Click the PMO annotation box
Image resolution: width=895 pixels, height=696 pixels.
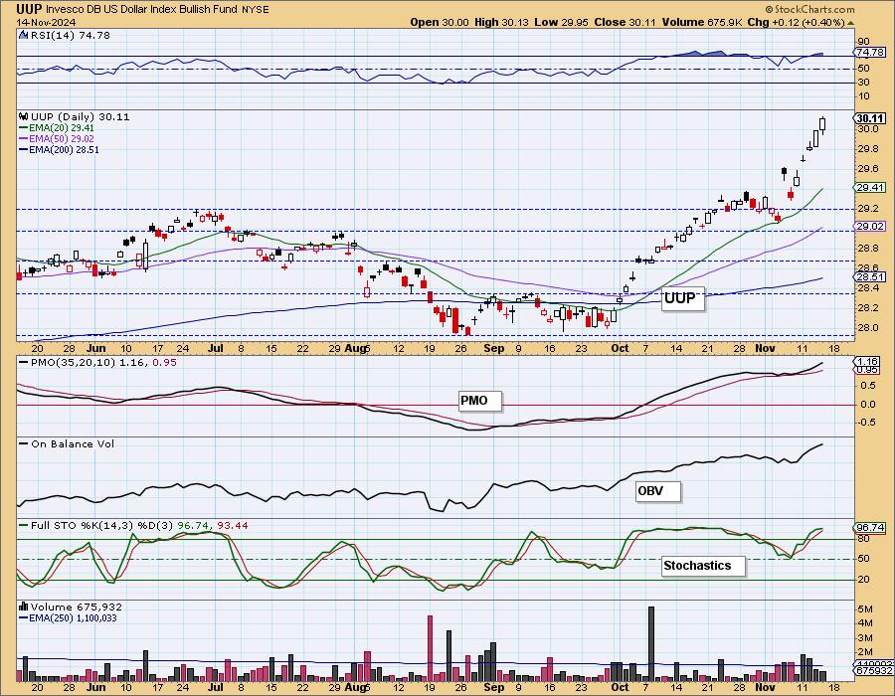pos(479,401)
